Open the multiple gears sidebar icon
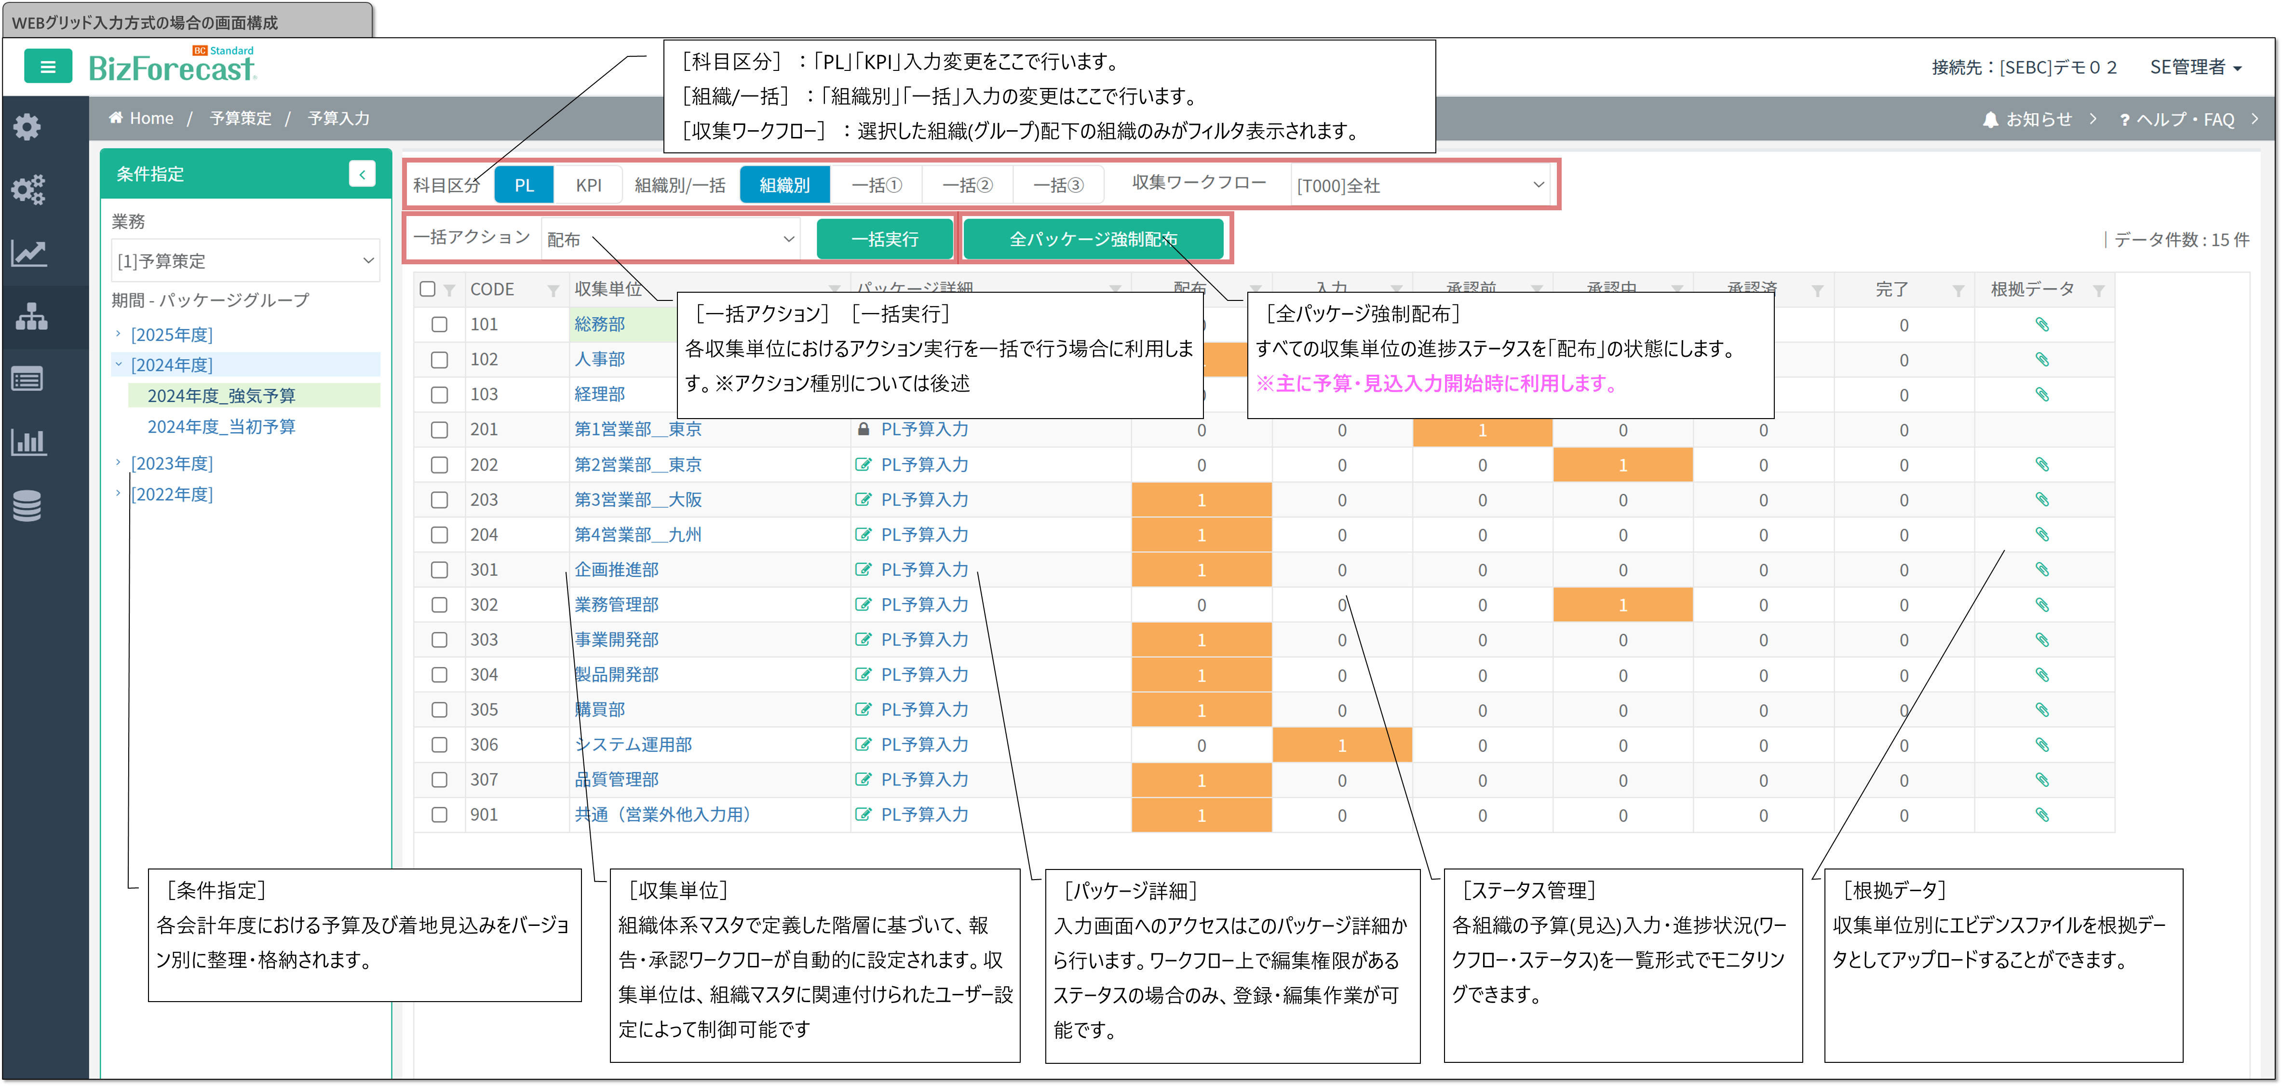Viewport: 2282px width, 1086px height. click(27, 190)
